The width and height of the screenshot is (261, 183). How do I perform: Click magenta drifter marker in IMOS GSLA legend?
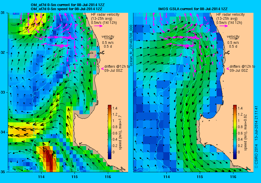[228, 69]
